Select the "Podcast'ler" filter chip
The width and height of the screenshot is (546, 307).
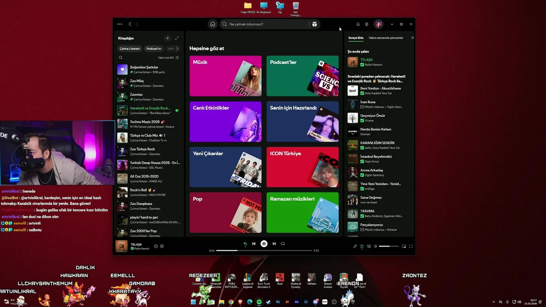pos(154,49)
